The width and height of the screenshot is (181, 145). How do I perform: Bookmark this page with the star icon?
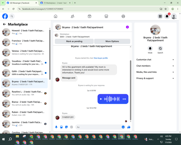(x=165, y=9)
